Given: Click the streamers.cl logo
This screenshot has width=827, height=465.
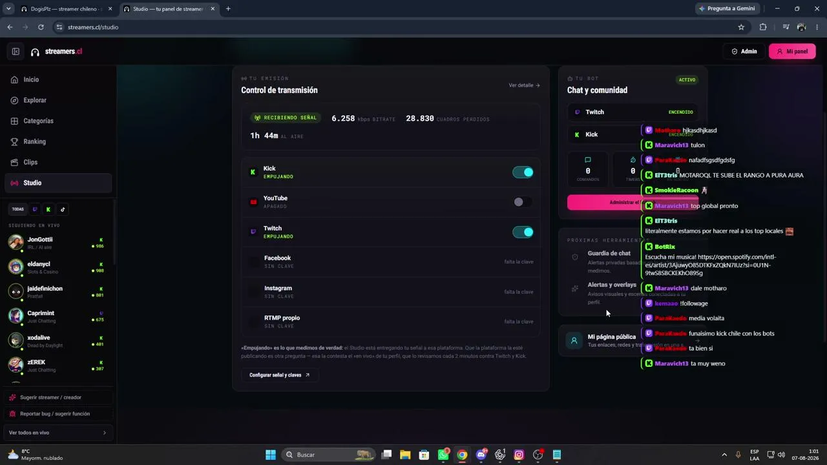Looking at the screenshot, I should [x=56, y=52].
